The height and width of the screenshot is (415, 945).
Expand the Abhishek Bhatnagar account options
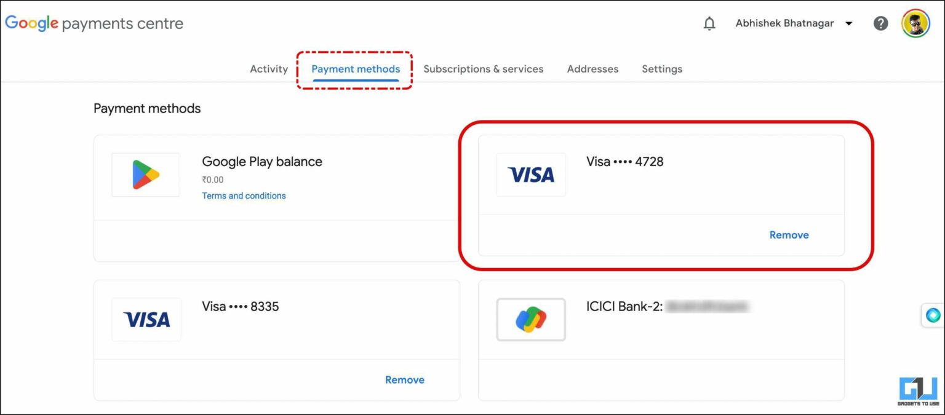click(x=785, y=23)
